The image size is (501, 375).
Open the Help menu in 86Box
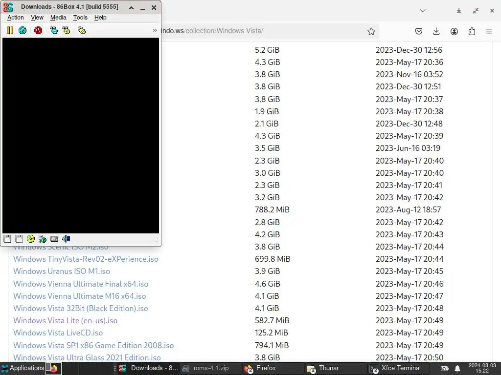pyautogui.click(x=100, y=18)
